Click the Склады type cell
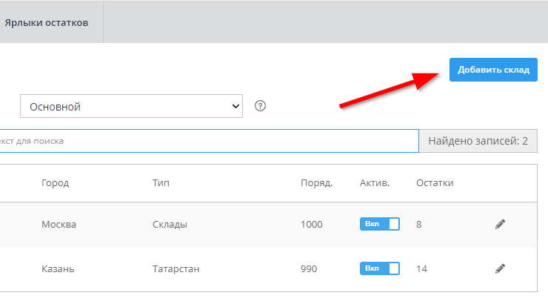 (170, 224)
